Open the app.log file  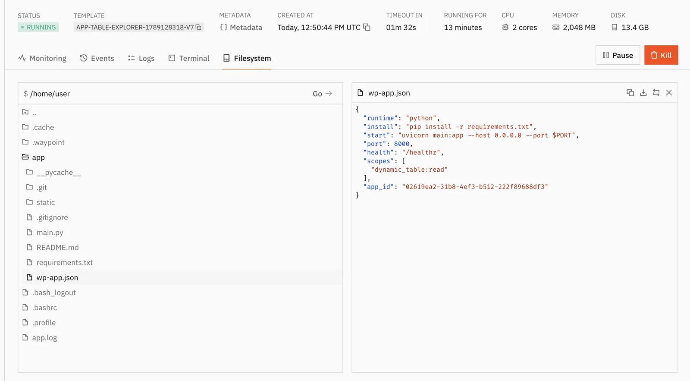[x=180, y=338]
